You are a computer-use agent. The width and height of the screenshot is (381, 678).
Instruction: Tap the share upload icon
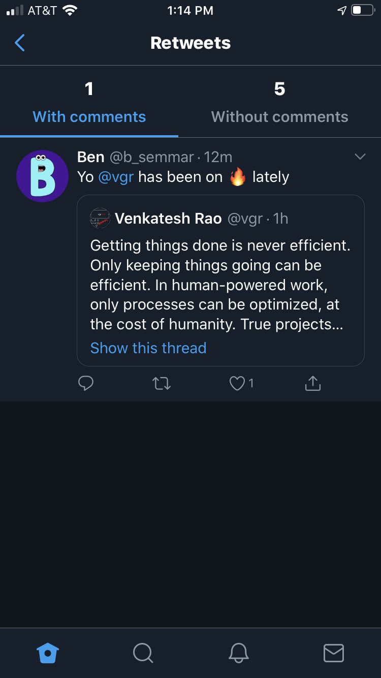coord(313,383)
